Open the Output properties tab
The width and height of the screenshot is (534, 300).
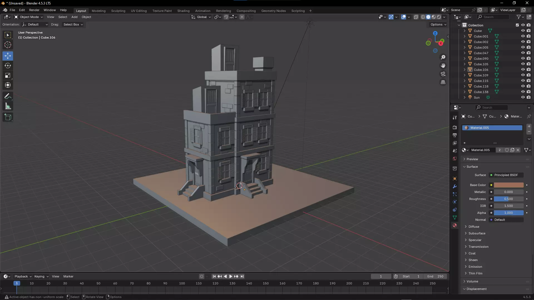[455, 135]
